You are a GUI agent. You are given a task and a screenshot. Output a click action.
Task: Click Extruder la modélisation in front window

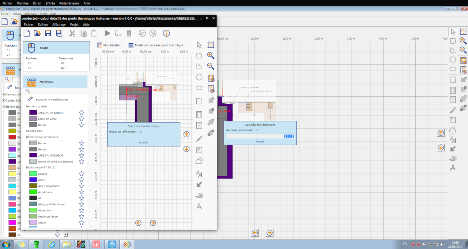[x=51, y=99]
